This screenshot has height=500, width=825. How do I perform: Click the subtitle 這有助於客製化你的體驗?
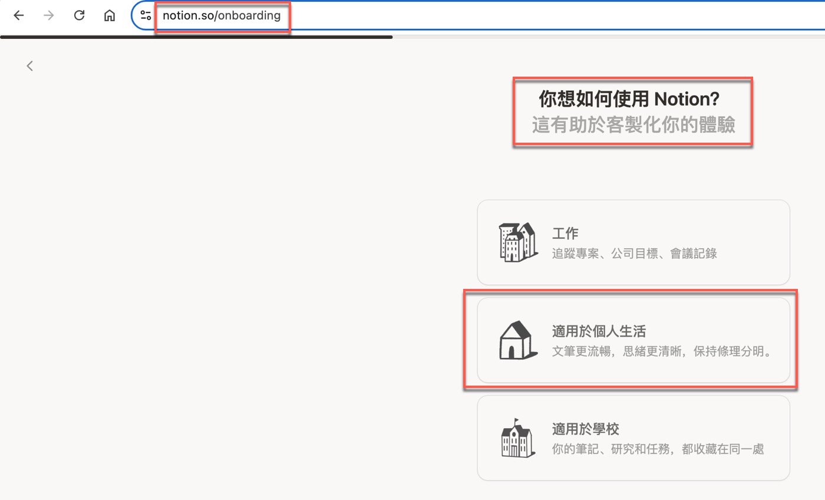(x=633, y=125)
